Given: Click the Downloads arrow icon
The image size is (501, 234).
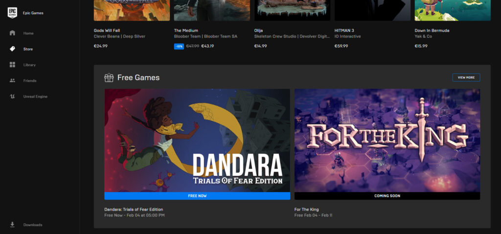Looking at the screenshot, I should pyautogui.click(x=12, y=224).
